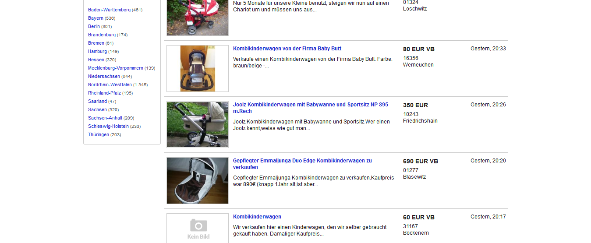Filter by Bayern region
The height and width of the screenshot is (243, 591).
click(96, 18)
